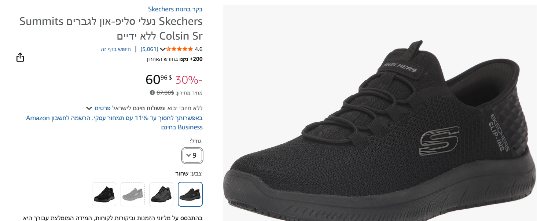Image resolution: width=537 pixels, height=221 pixels.
Task: Click the Skechers Summits product title
Action: click(x=111, y=29)
